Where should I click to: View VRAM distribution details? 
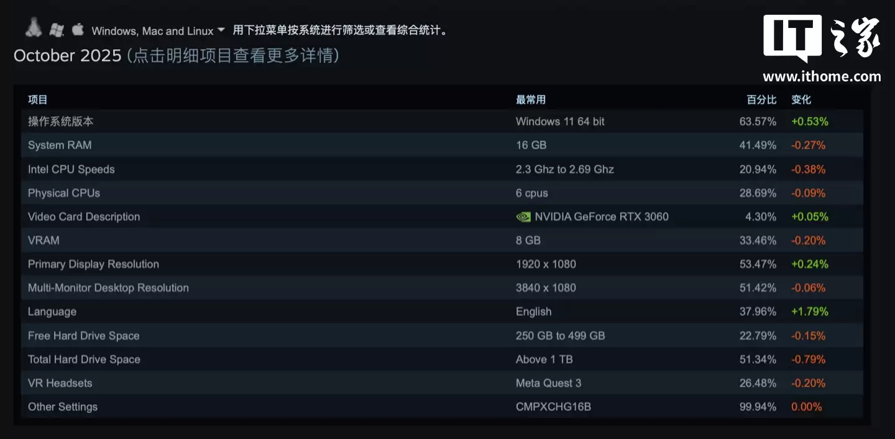tap(44, 240)
